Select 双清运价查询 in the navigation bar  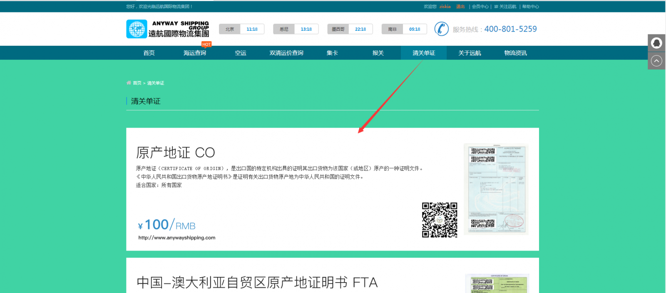pyautogui.click(x=286, y=53)
